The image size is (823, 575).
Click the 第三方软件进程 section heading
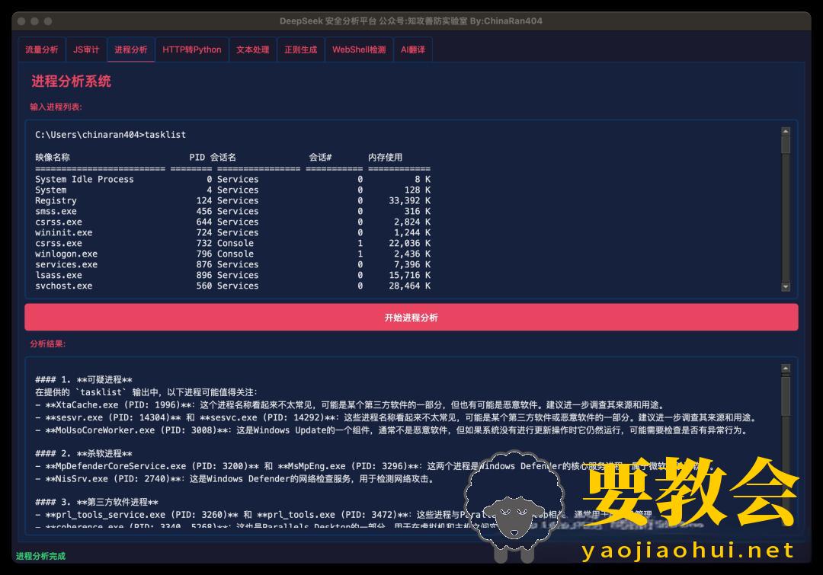point(97,503)
